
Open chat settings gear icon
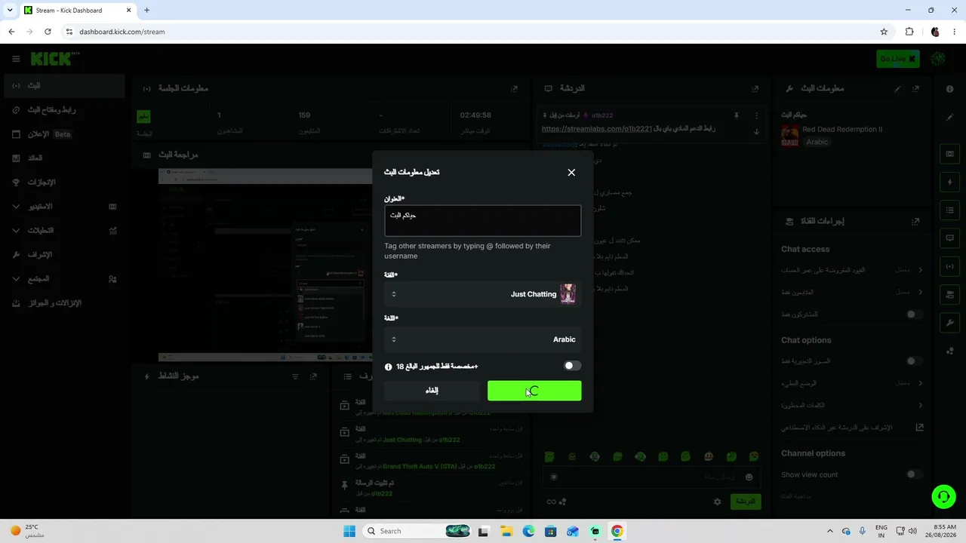717,502
